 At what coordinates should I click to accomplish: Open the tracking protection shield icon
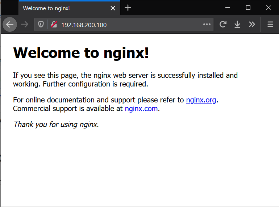pos(41,24)
